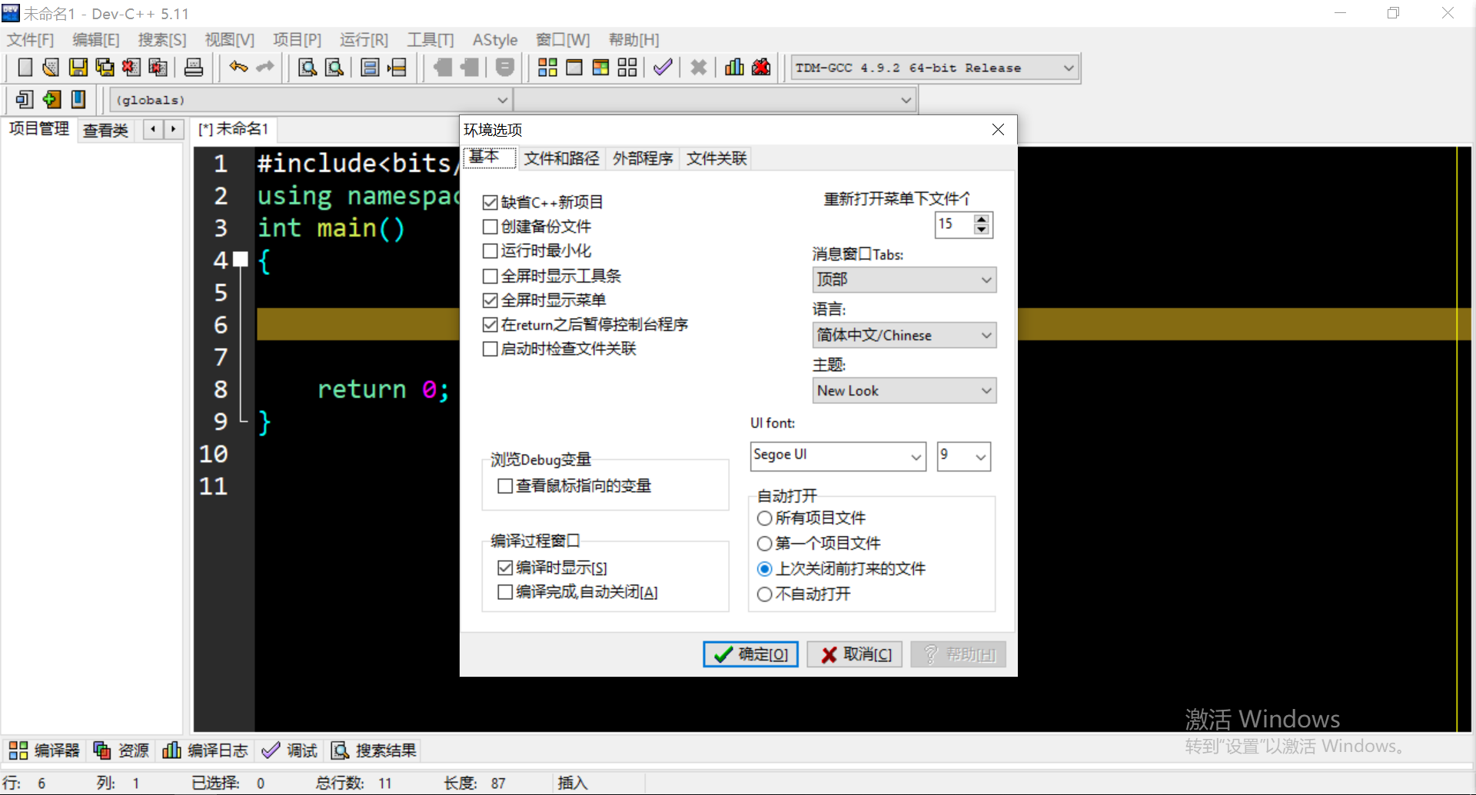Image resolution: width=1476 pixels, height=795 pixels.
Task: Switch to 文件和路径 tab
Action: [561, 159]
